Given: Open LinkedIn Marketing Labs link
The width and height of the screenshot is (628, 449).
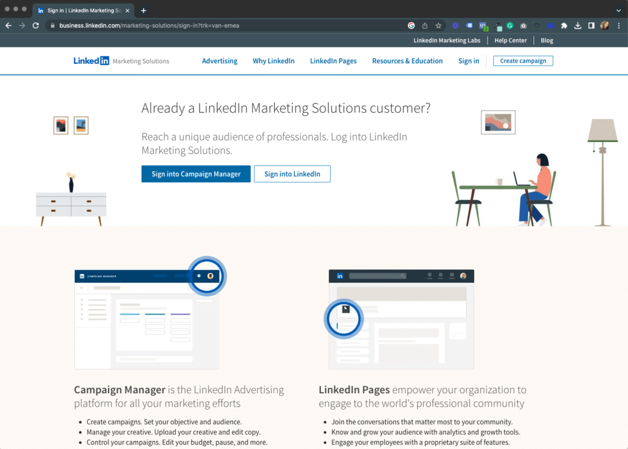Looking at the screenshot, I should click(446, 40).
